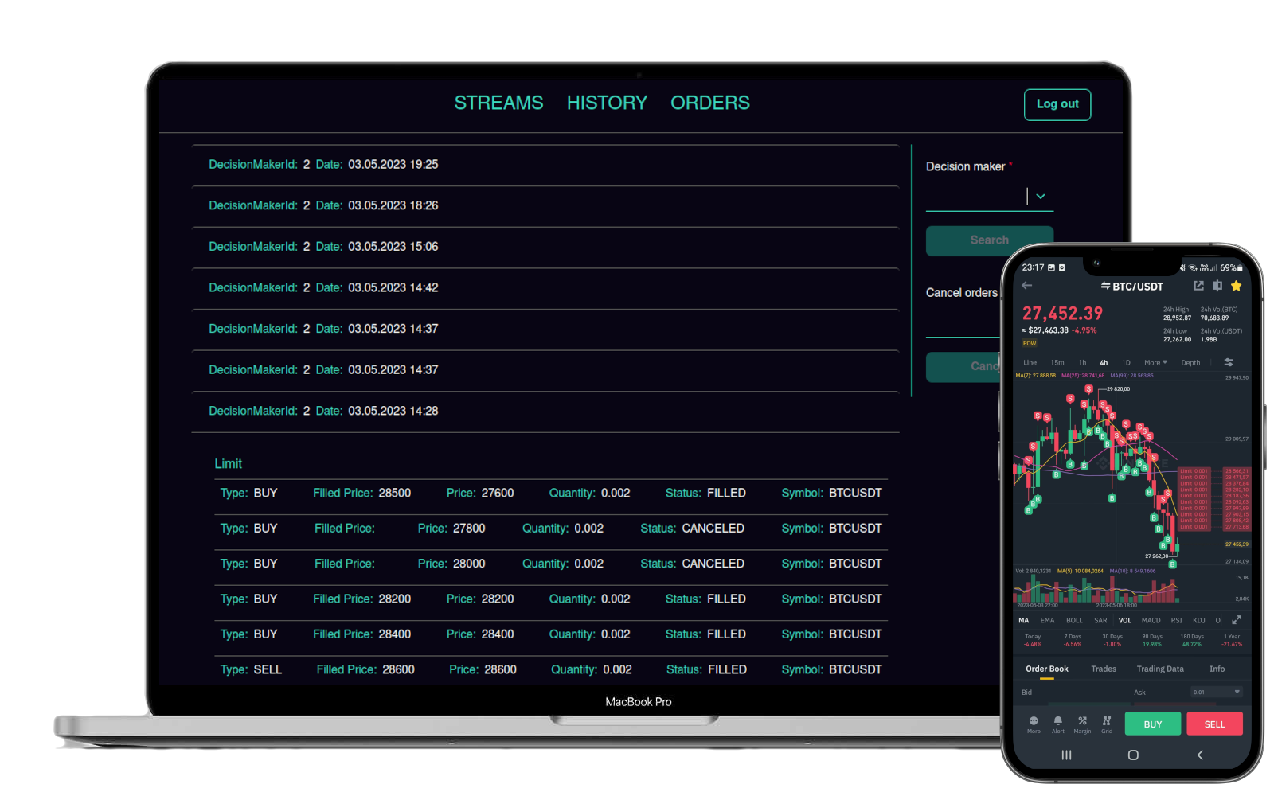Switch to the Trades tab
The height and width of the screenshot is (796, 1274).
point(1103,669)
